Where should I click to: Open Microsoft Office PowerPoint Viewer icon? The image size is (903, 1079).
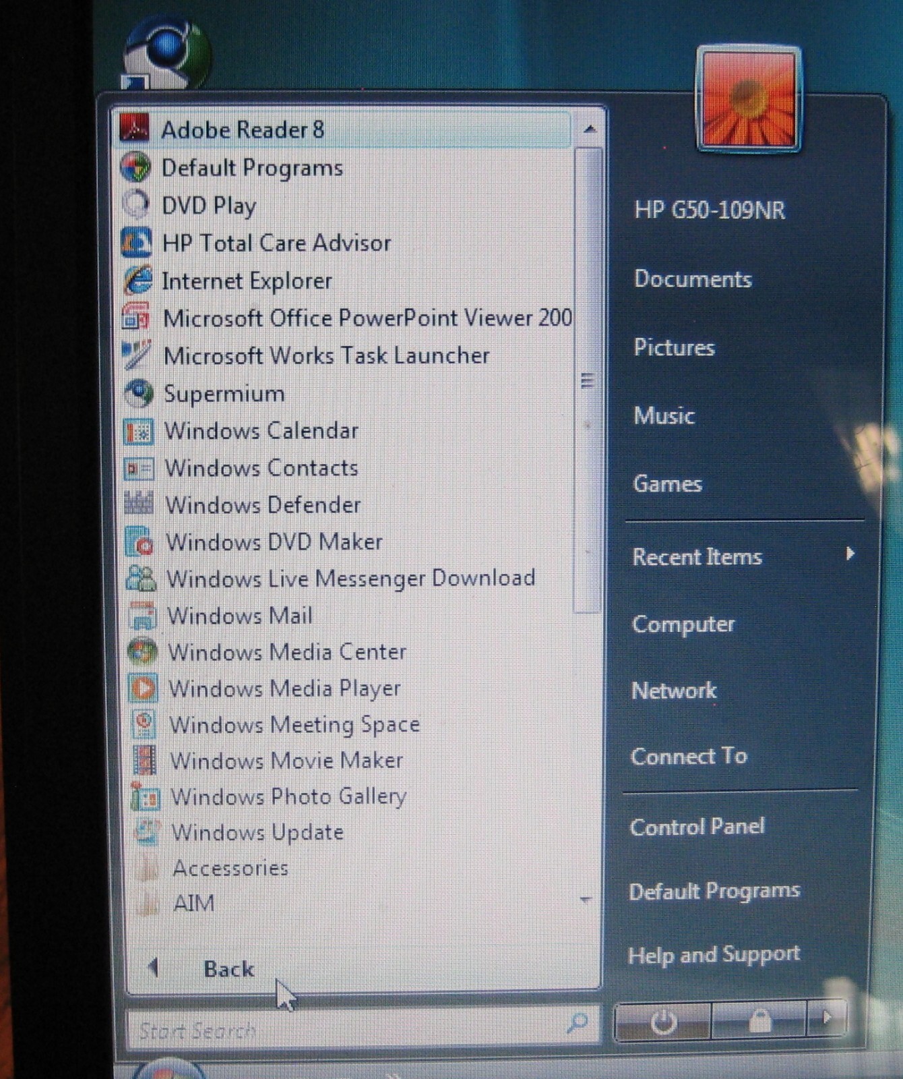pyautogui.click(x=137, y=317)
